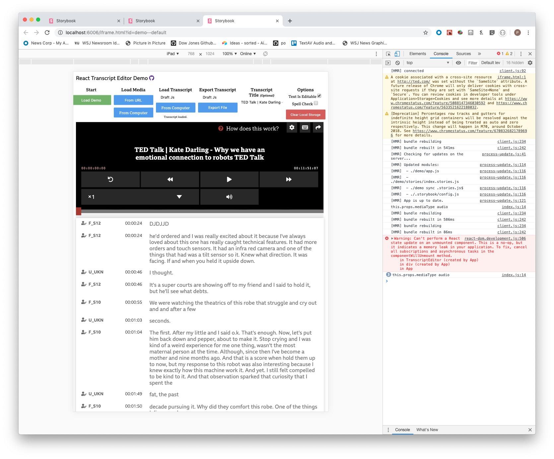Viewport: 554px width, 459px height.
Task: Click Clear Local Storage button
Action: (x=306, y=115)
